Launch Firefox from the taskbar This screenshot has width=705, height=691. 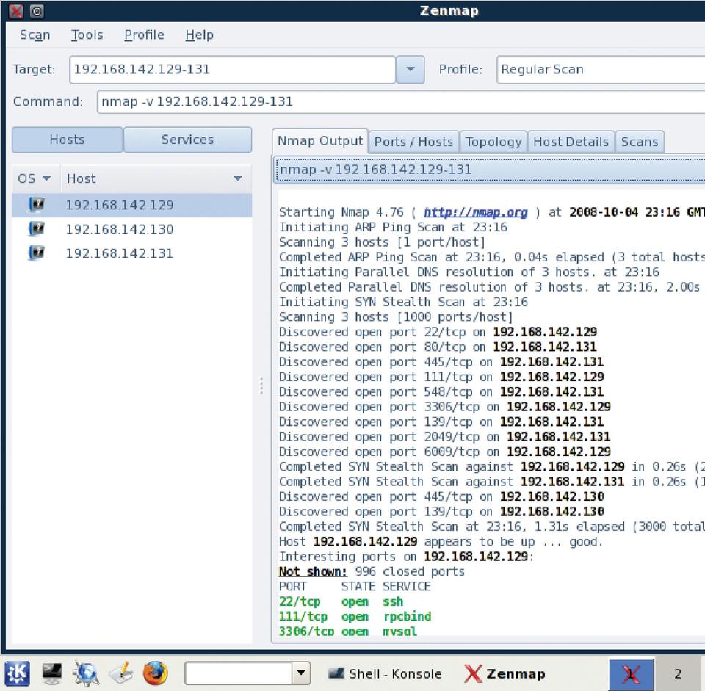(155, 673)
